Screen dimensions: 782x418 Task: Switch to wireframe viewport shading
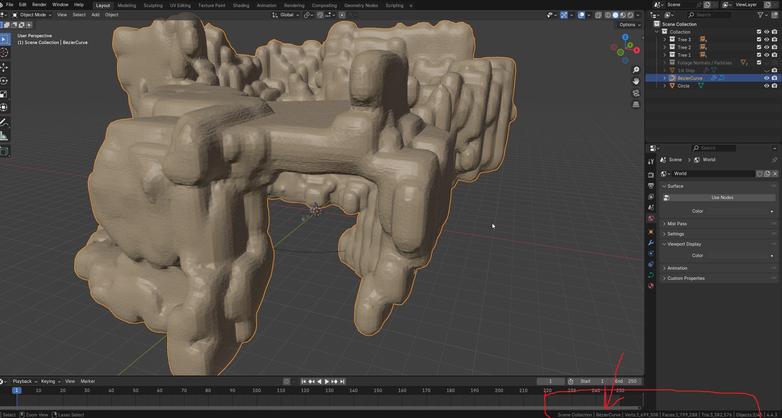click(608, 15)
